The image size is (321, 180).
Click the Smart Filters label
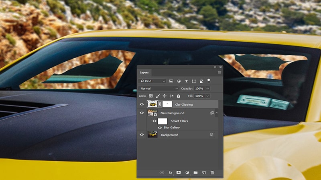[179, 121]
